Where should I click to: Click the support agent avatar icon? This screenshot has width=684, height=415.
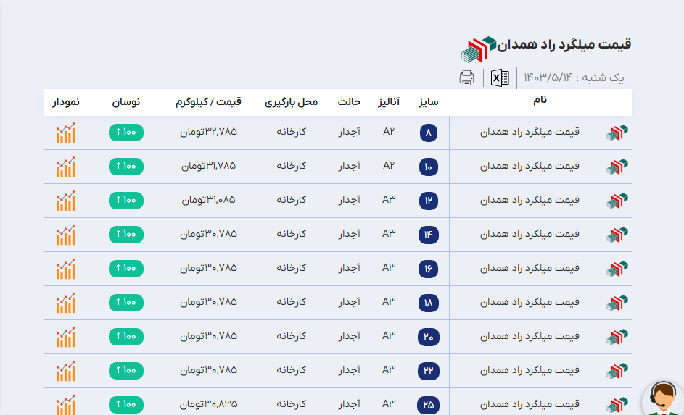tap(662, 399)
